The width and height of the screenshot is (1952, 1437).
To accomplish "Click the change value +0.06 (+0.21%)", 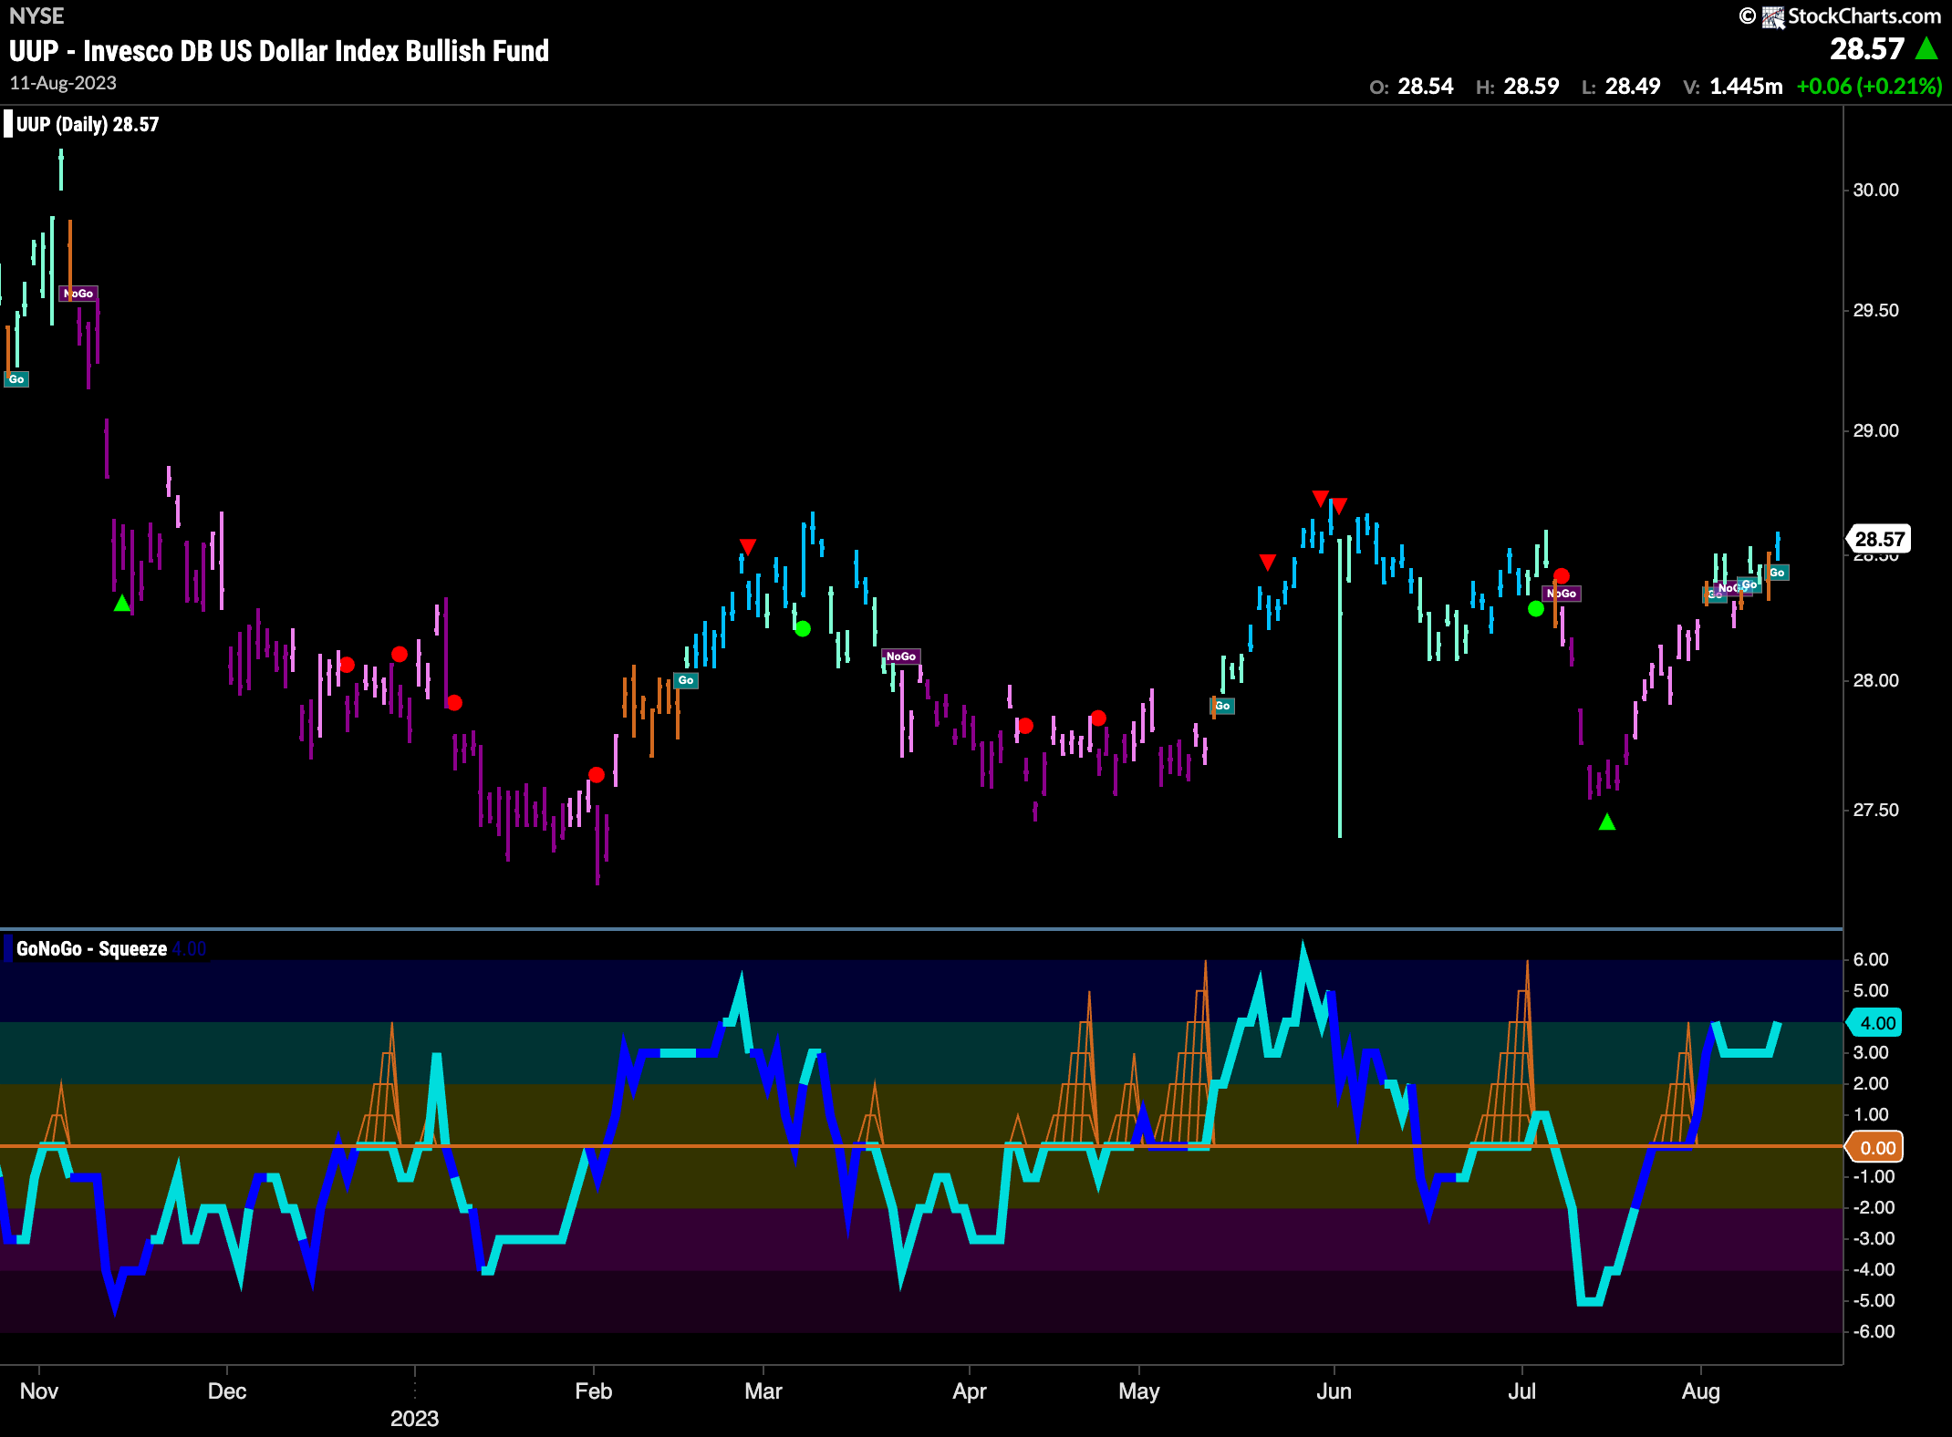I will [1869, 87].
